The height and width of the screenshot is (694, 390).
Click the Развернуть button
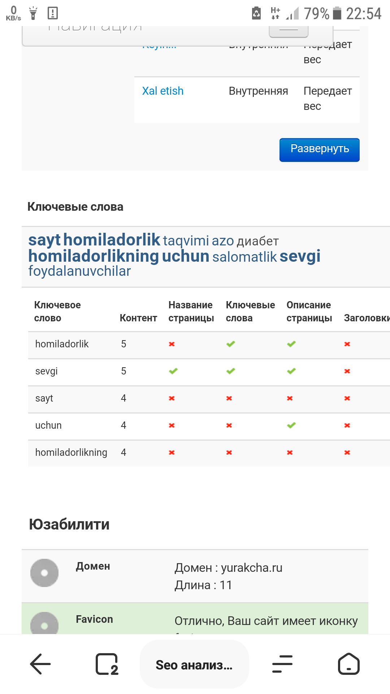coord(319,150)
